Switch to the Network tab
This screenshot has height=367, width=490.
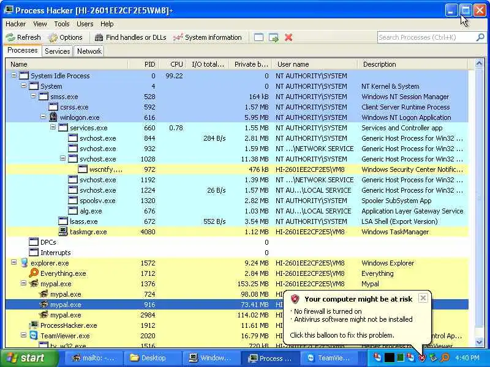[89, 51]
